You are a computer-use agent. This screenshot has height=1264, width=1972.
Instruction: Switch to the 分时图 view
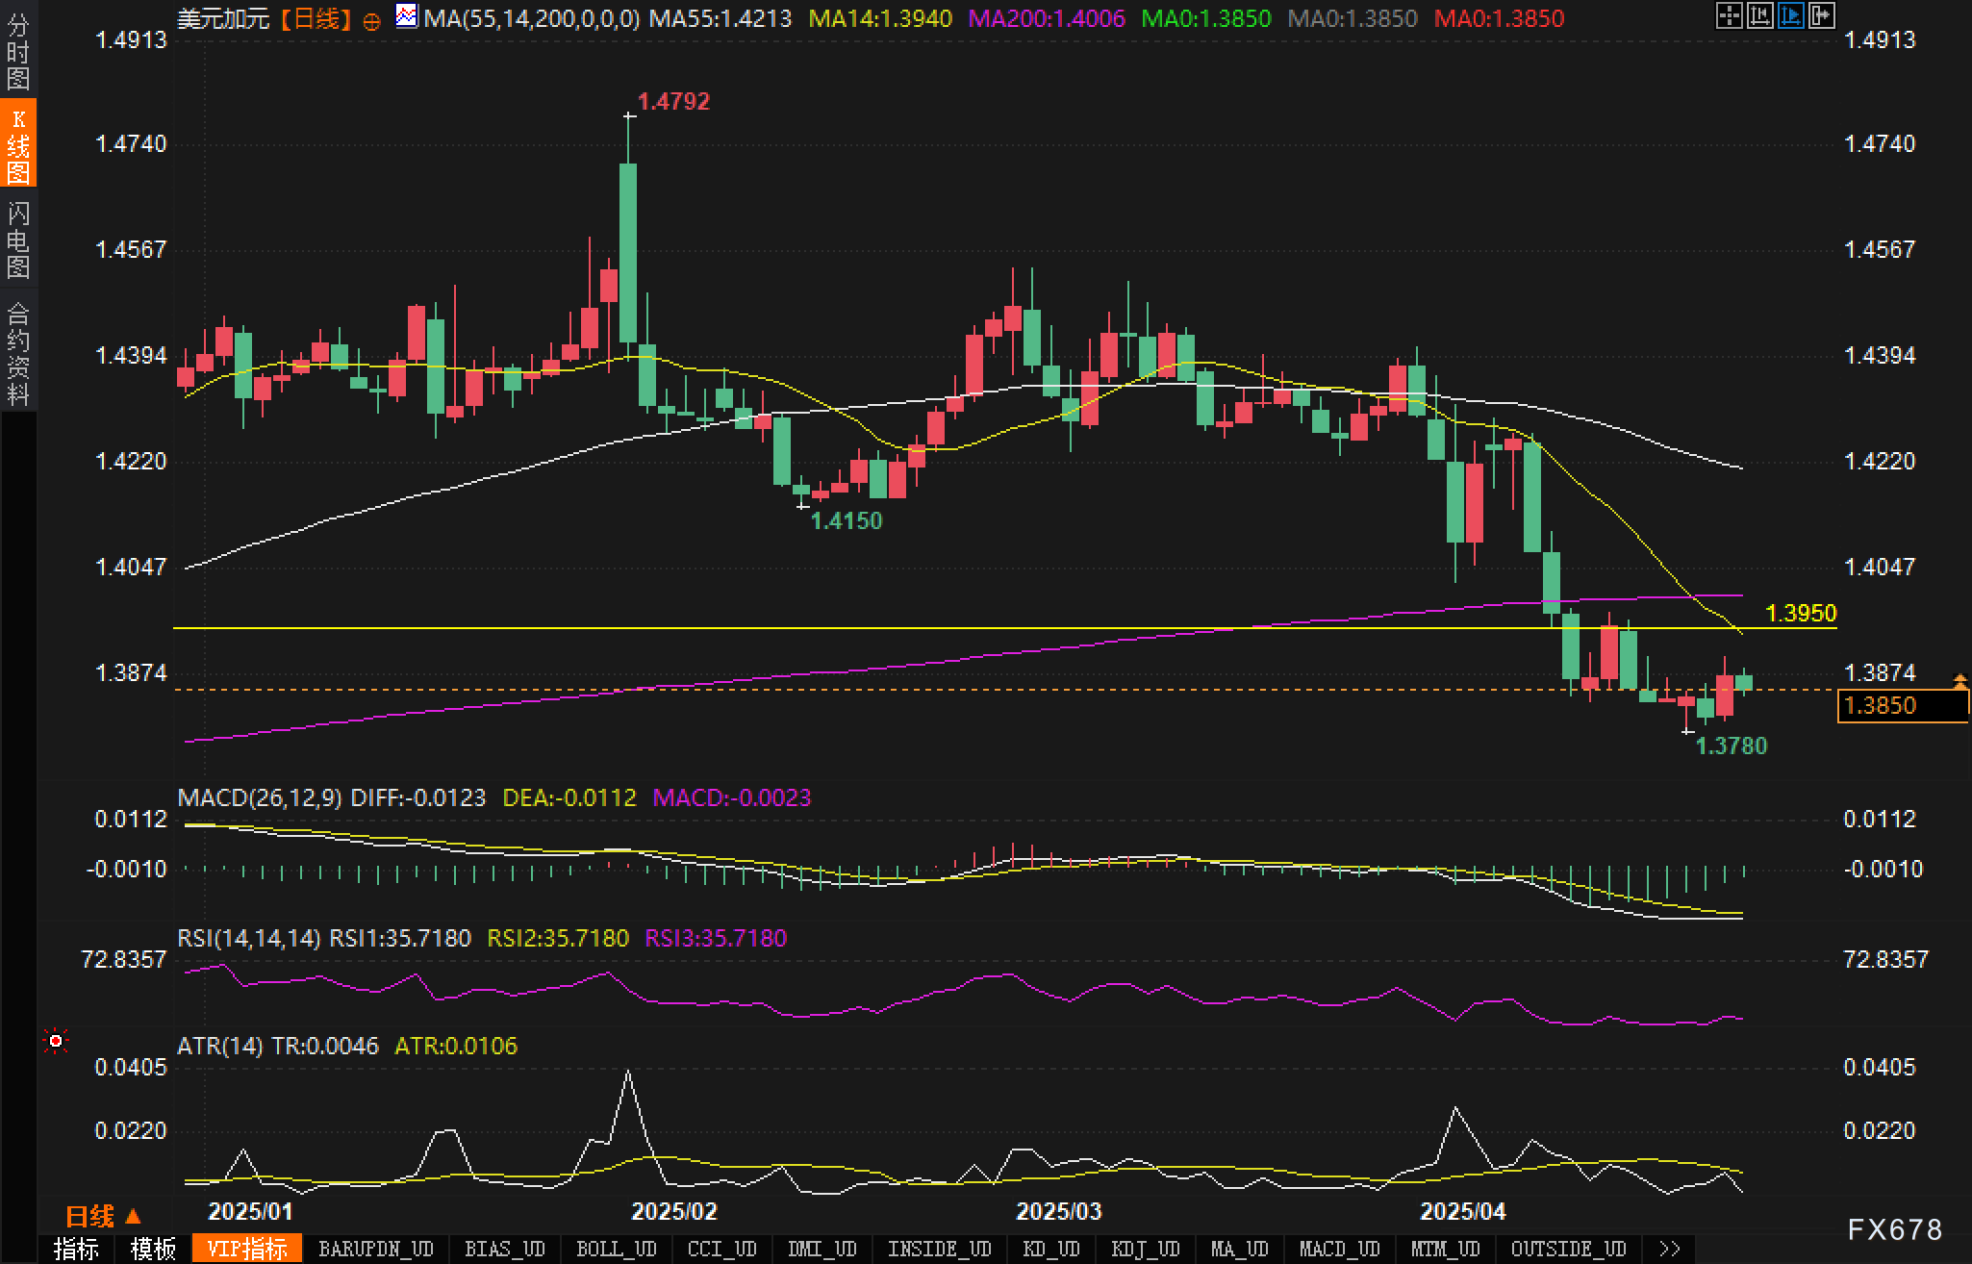point(18,52)
